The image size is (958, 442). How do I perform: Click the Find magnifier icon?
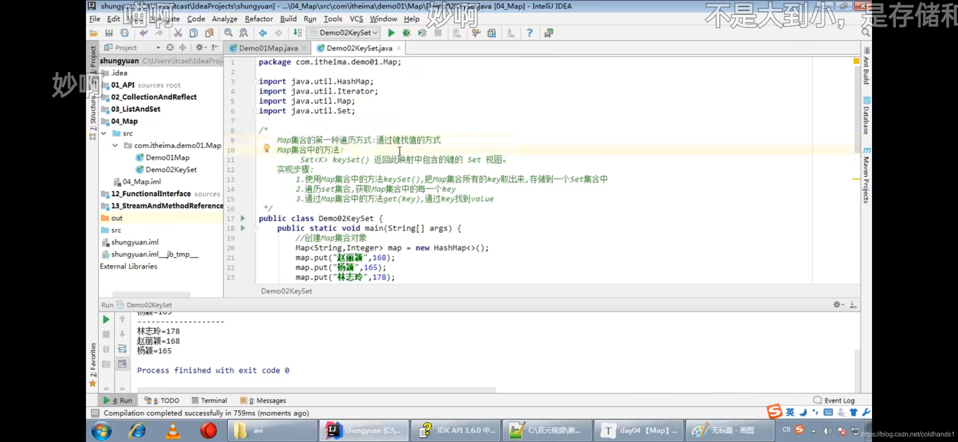pos(228,33)
